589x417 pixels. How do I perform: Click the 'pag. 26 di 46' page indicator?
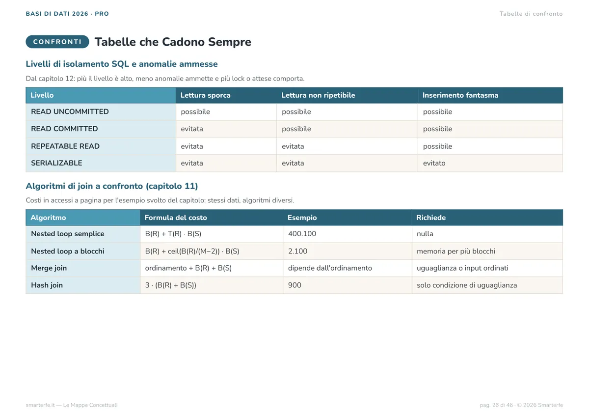pos(496,405)
